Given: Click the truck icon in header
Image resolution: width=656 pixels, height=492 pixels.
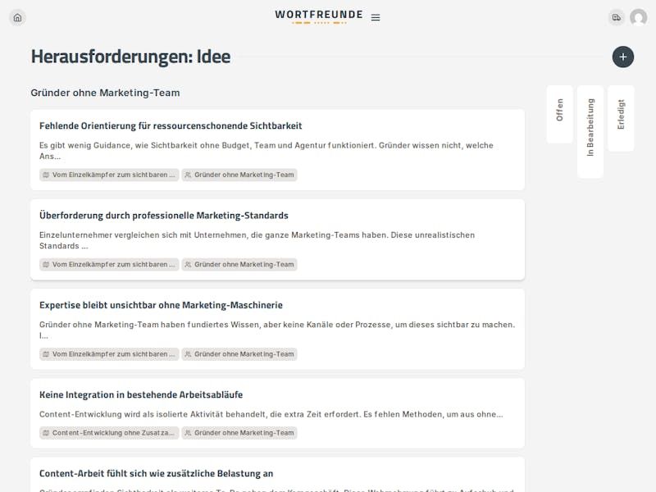Looking at the screenshot, I should pyautogui.click(x=617, y=17).
